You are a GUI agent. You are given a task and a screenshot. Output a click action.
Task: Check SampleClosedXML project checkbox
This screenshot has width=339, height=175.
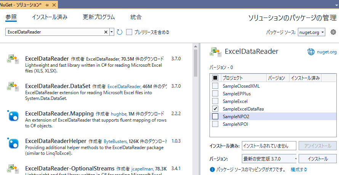[x=215, y=86]
